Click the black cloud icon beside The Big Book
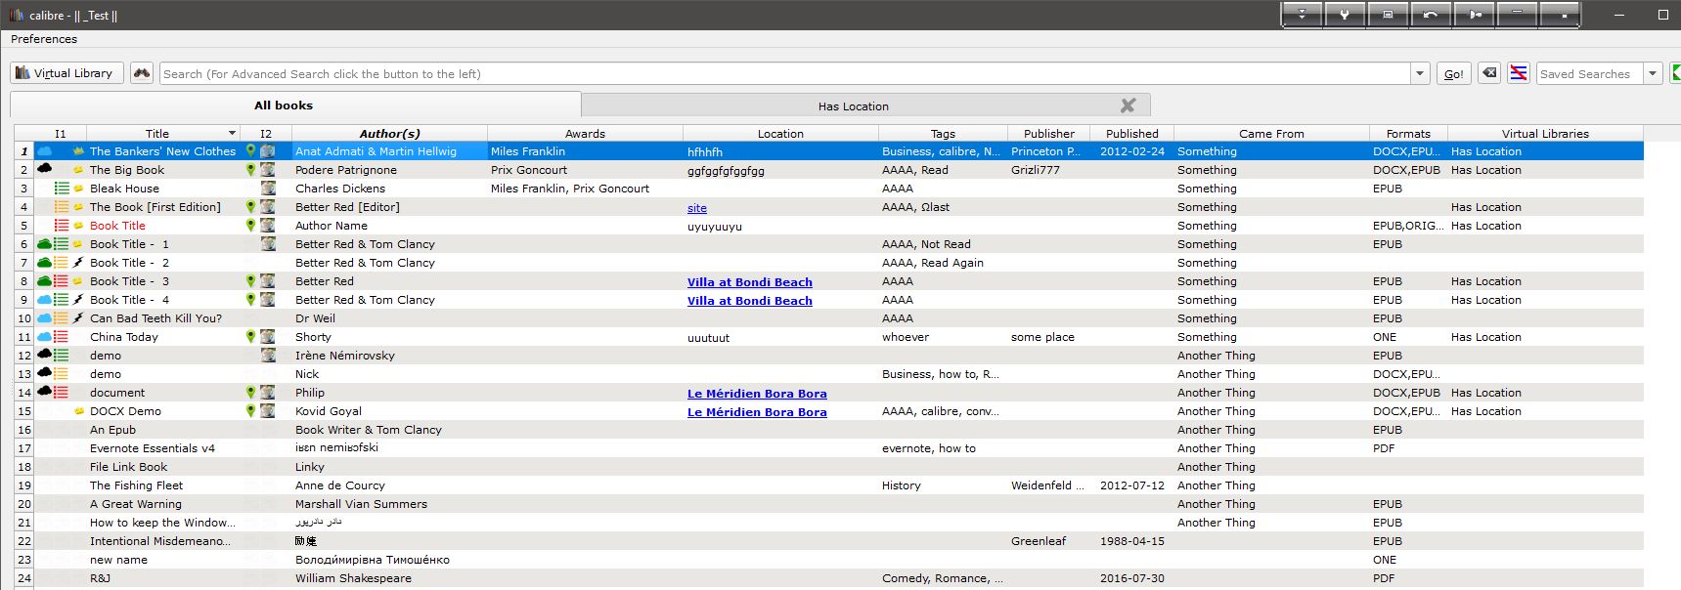This screenshot has width=1681, height=590. (44, 169)
